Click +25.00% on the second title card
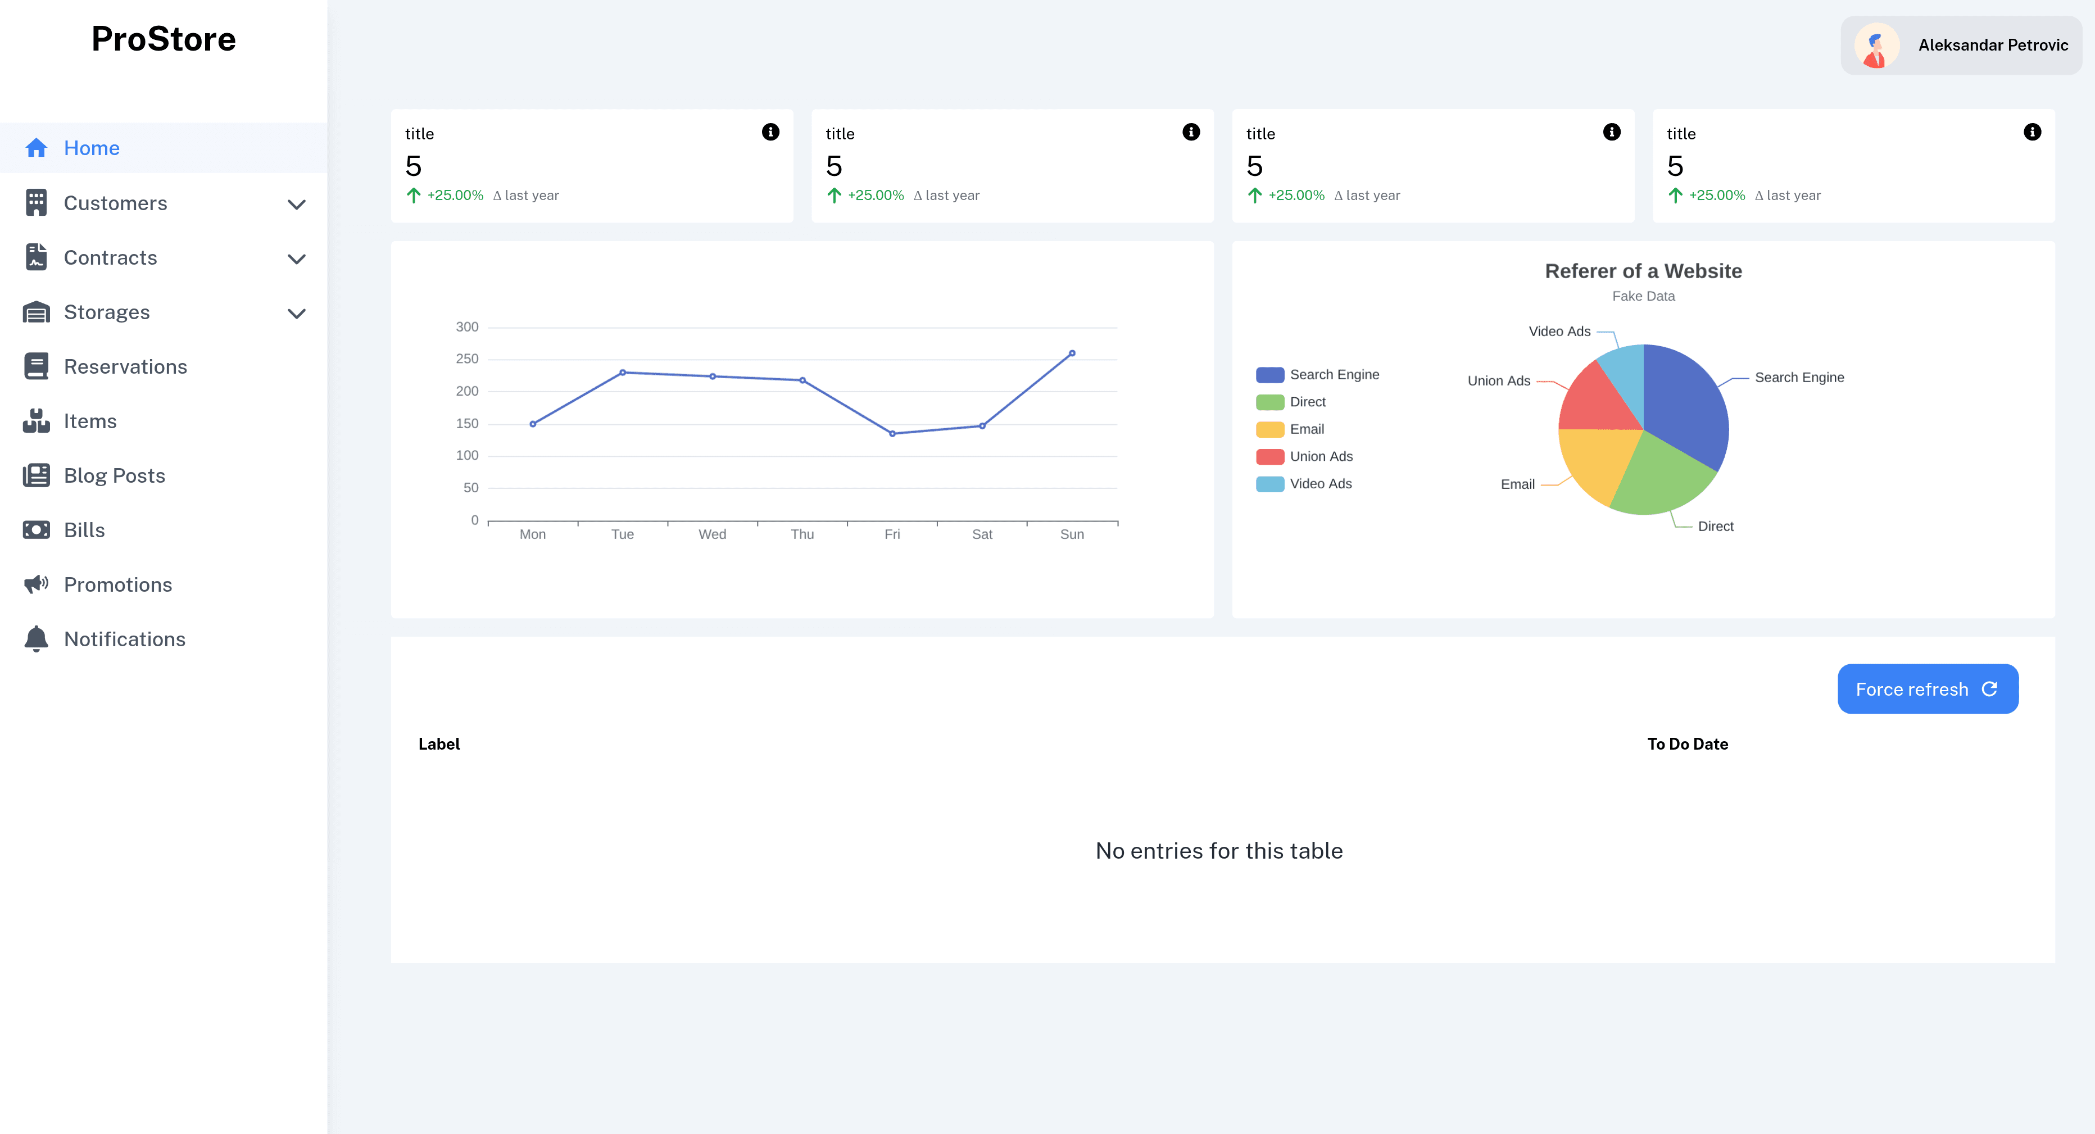 coord(876,195)
